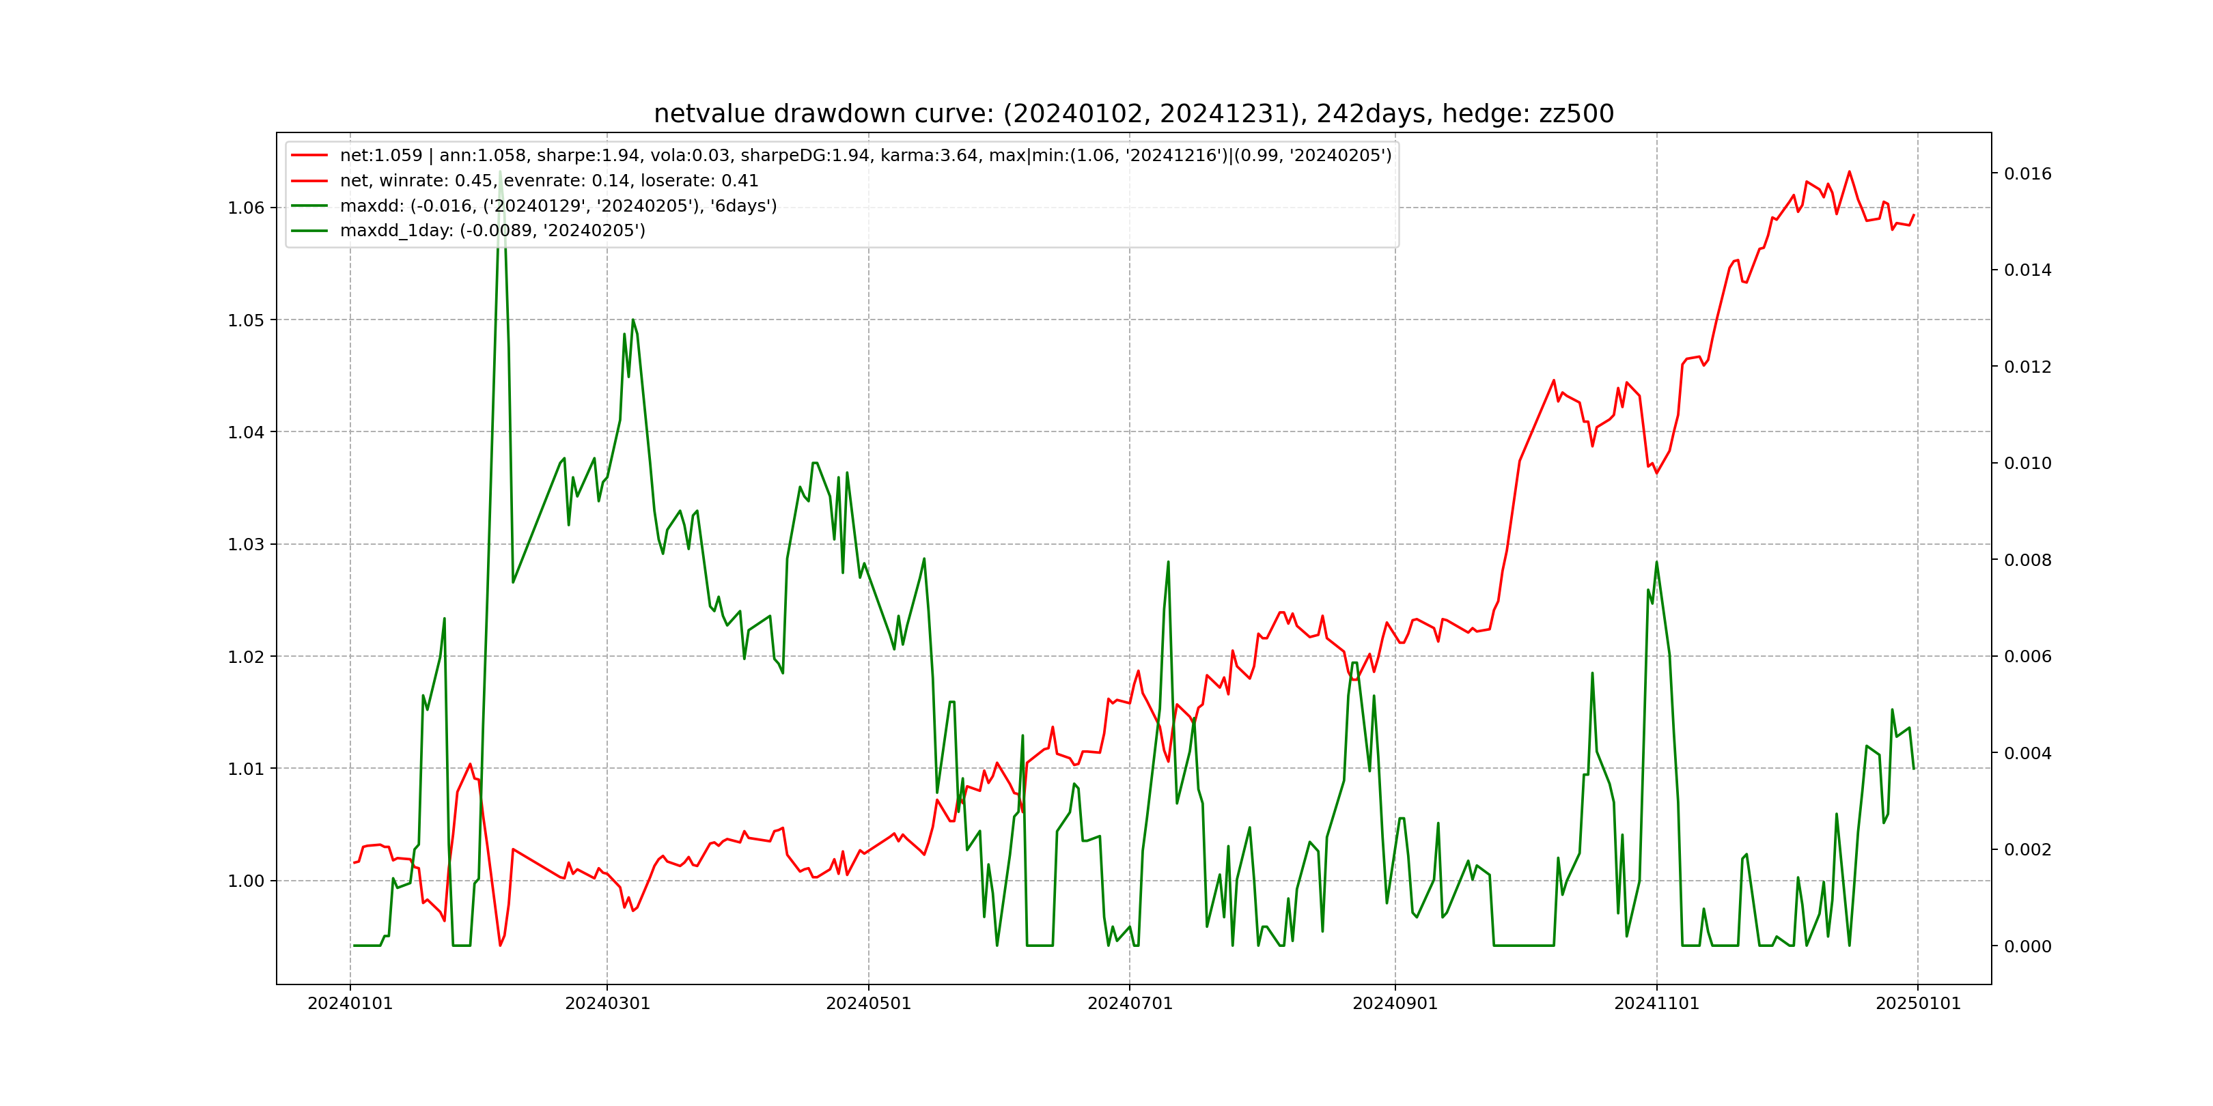Click the 0.000 right axis tick label
The height and width of the screenshot is (1106, 2213).
pyautogui.click(x=2027, y=946)
